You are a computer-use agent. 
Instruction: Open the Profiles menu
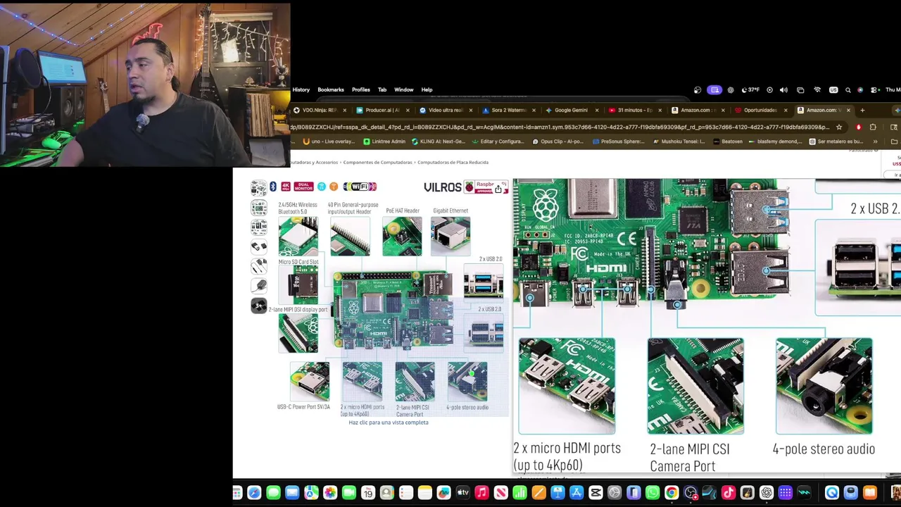click(361, 89)
